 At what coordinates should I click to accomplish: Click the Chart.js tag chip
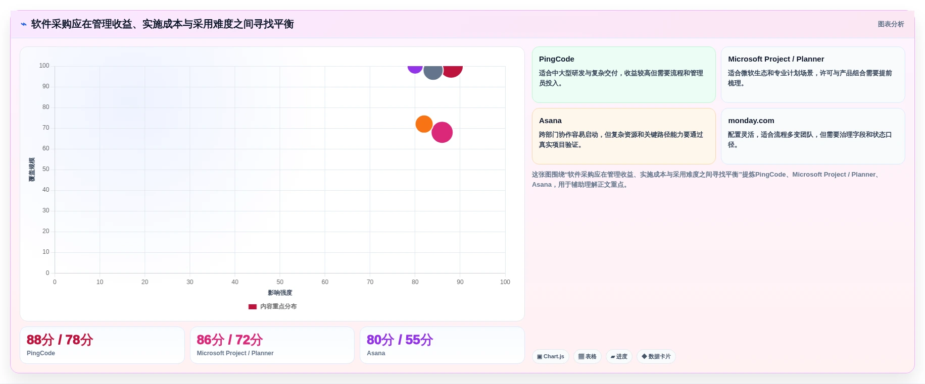[x=551, y=357]
